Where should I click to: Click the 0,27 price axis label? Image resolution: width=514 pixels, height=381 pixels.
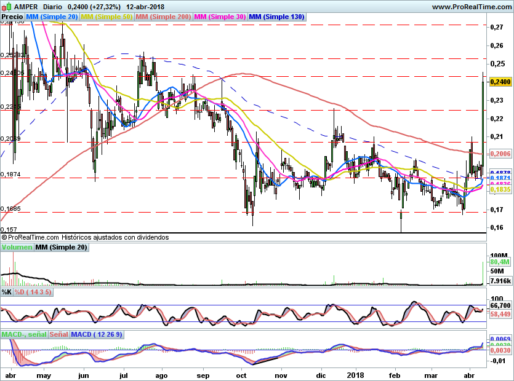497,27
